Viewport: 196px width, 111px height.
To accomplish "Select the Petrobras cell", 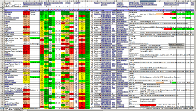I will click(13, 48).
